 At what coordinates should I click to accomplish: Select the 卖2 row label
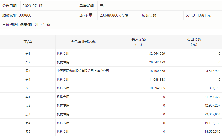pos(28,105)
